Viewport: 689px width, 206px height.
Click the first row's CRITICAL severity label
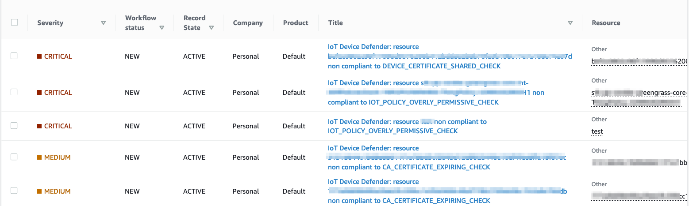(54, 56)
